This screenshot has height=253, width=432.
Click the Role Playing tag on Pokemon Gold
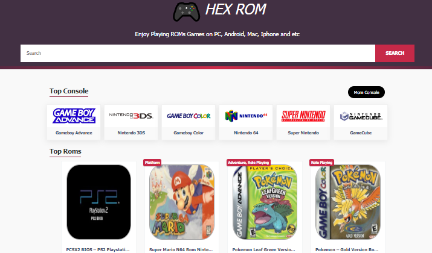(322, 163)
